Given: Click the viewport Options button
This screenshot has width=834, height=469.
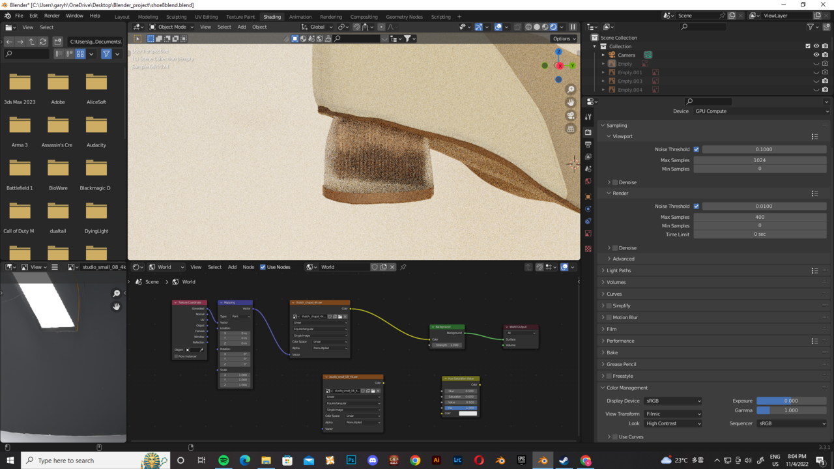Looking at the screenshot, I should tap(564, 38).
